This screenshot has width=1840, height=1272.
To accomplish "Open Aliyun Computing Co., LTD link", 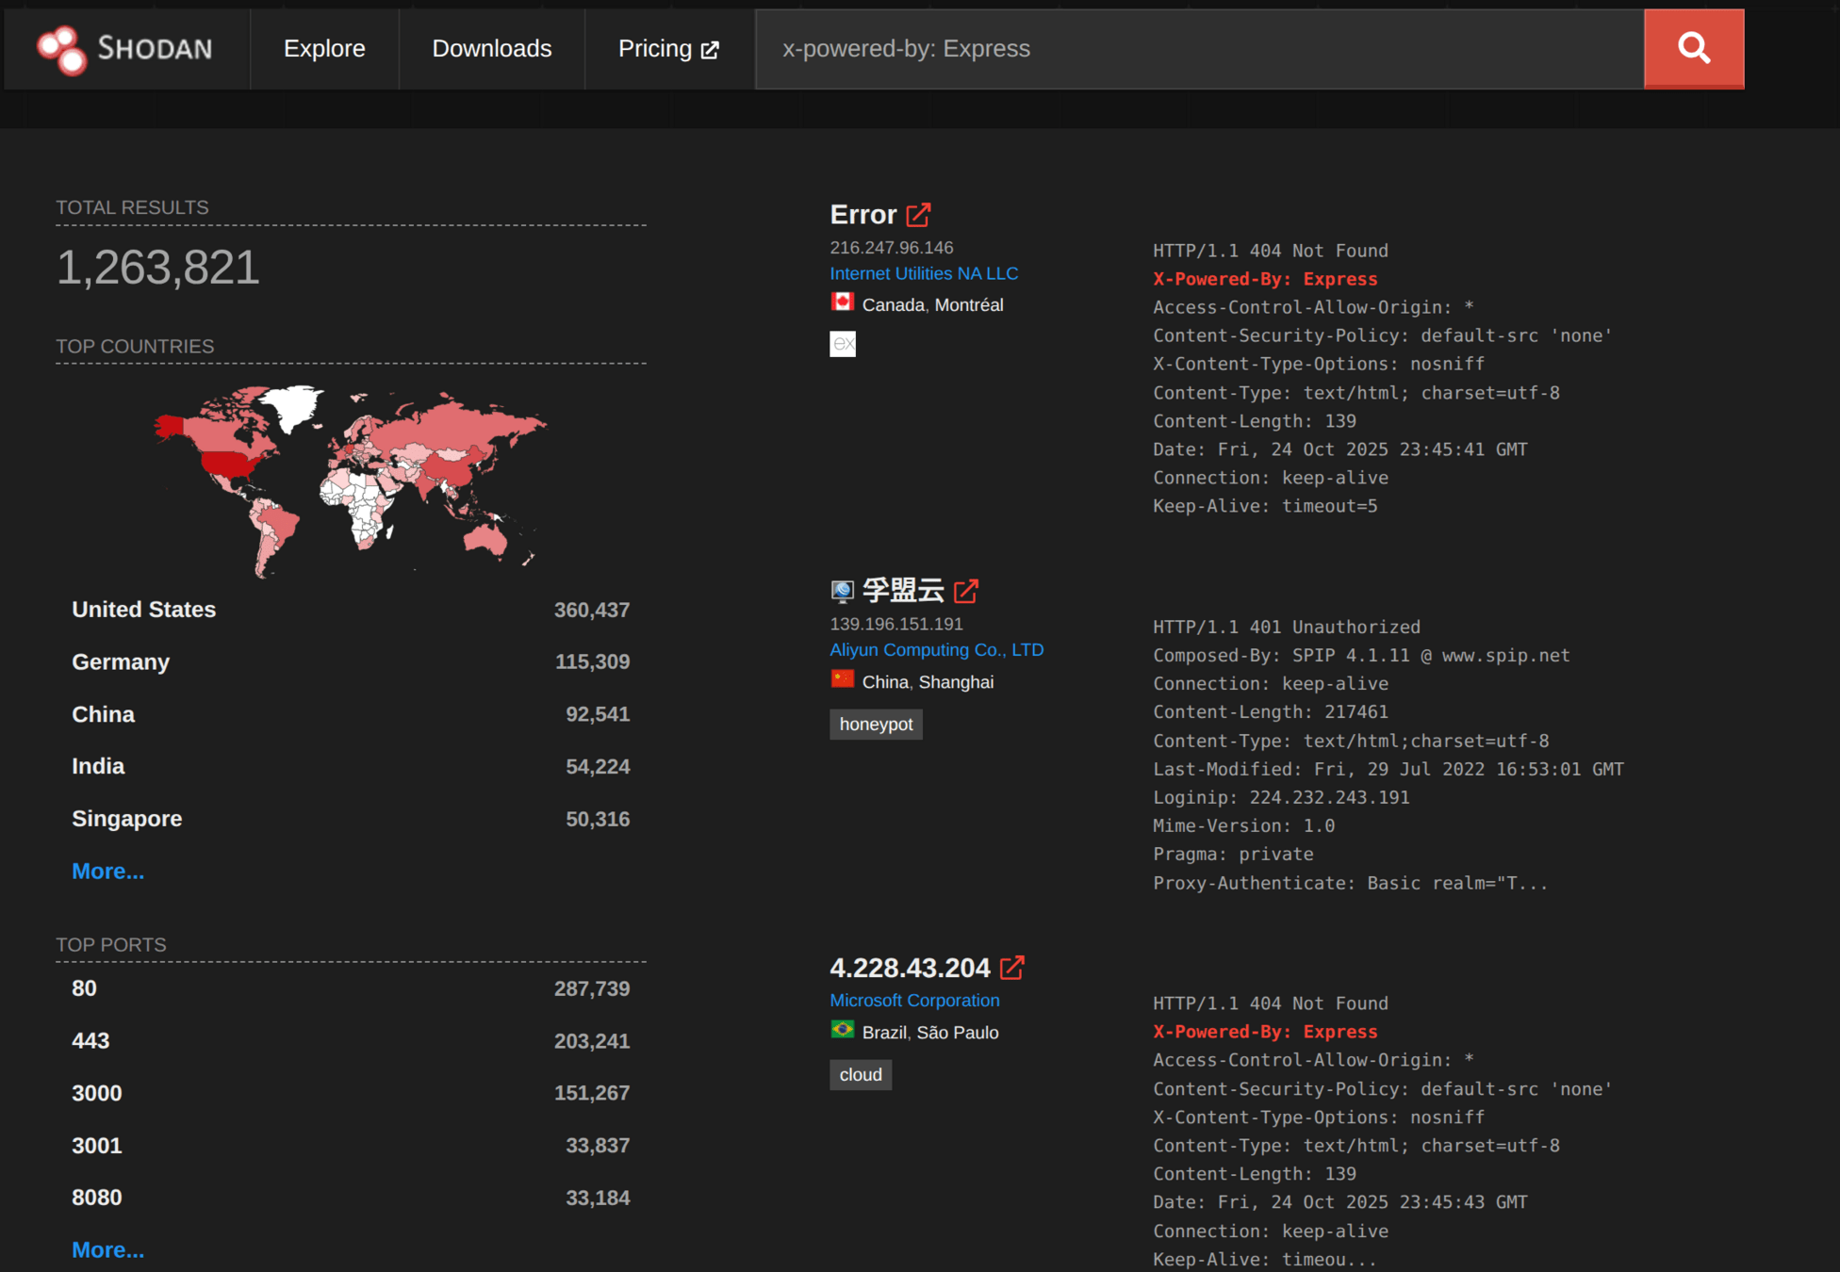I will [936, 650].
